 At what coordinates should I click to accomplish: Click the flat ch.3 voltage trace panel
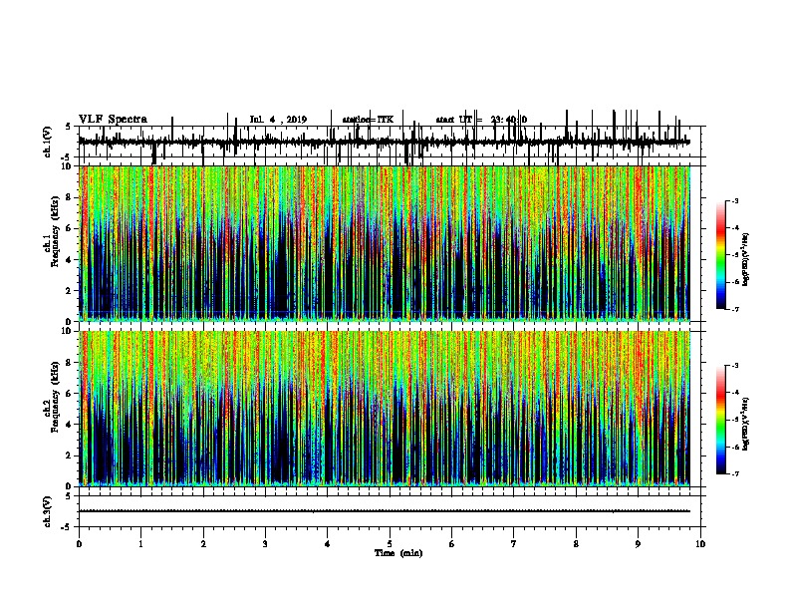click(390, 511)
